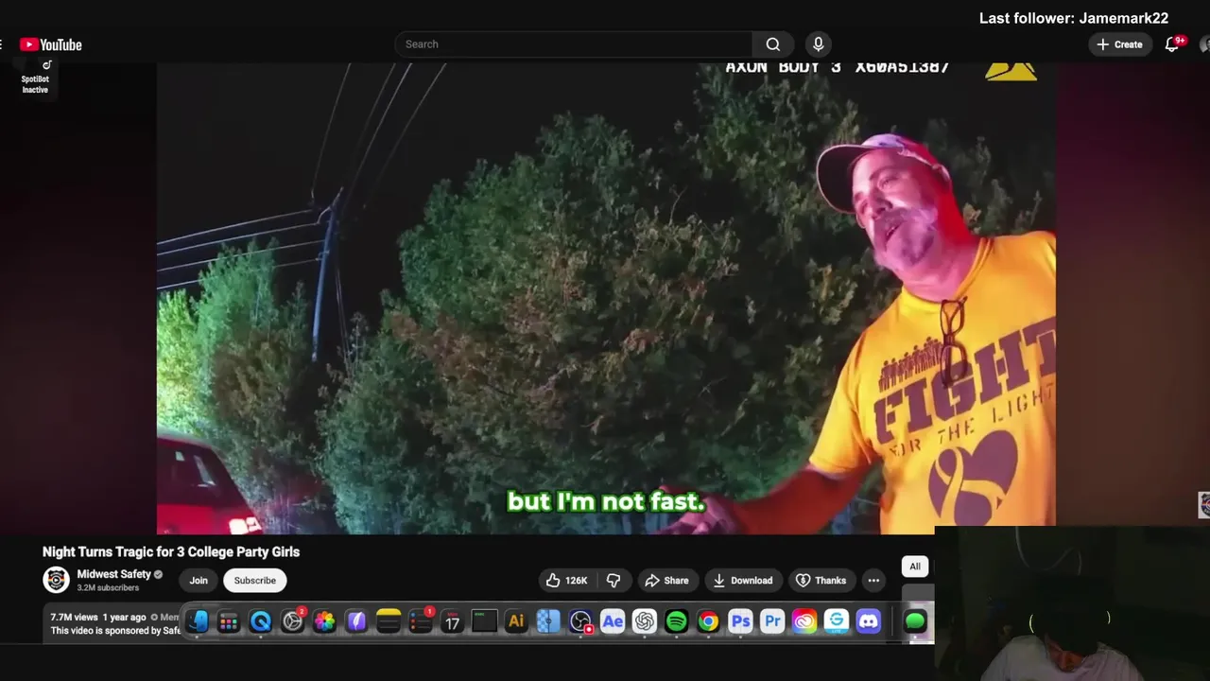Image resolution: width=1210 pixels, height=681 pixels.
Task: Open the Xcode-like blueprint app in dock
Action: [548, 621]
